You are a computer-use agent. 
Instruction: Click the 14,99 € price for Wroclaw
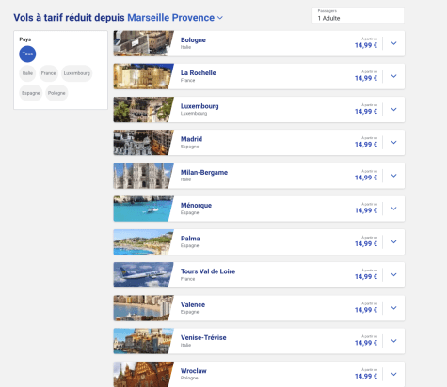366,376
